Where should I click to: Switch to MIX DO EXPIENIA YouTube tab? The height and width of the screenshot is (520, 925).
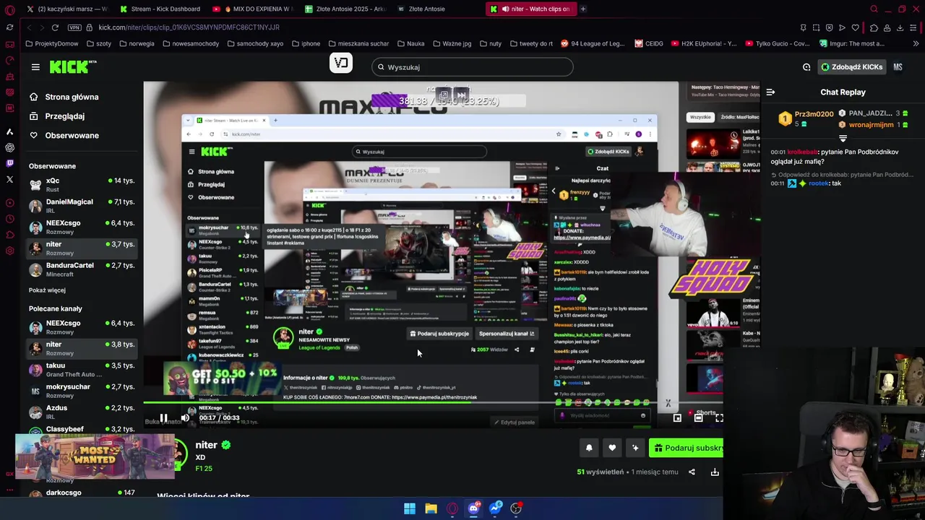click(x=253, y=9)
